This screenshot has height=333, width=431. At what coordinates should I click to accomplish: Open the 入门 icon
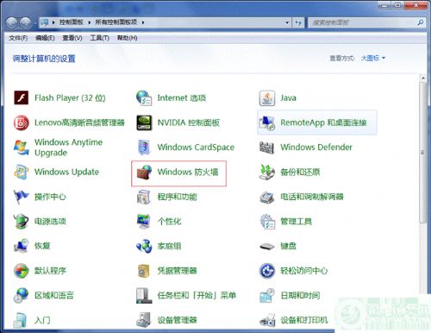21,320
